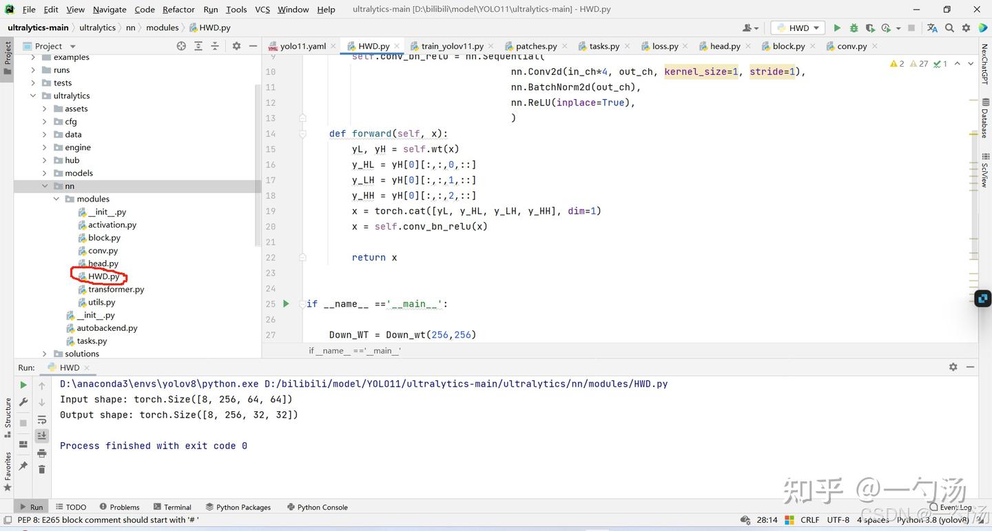Click the print icon in Run panel
This screenshot has height=531, width=992.
point(42,453)
